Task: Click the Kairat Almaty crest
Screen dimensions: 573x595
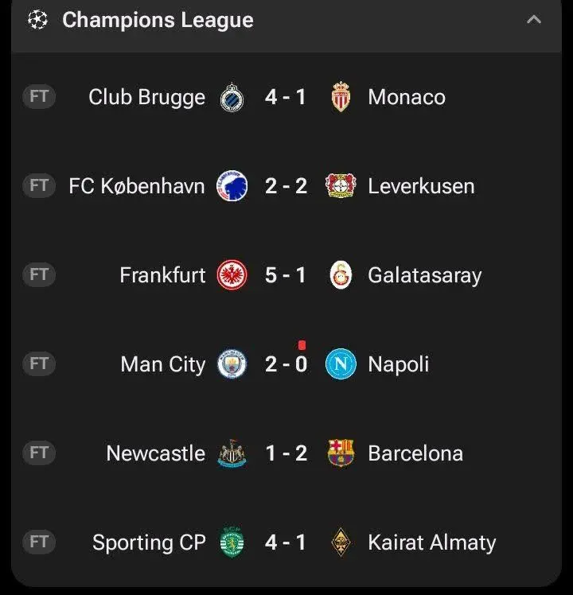Action: click(x=341, y=542)
